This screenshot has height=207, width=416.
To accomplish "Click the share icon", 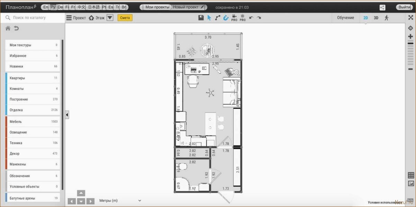I will click(382, 7).
